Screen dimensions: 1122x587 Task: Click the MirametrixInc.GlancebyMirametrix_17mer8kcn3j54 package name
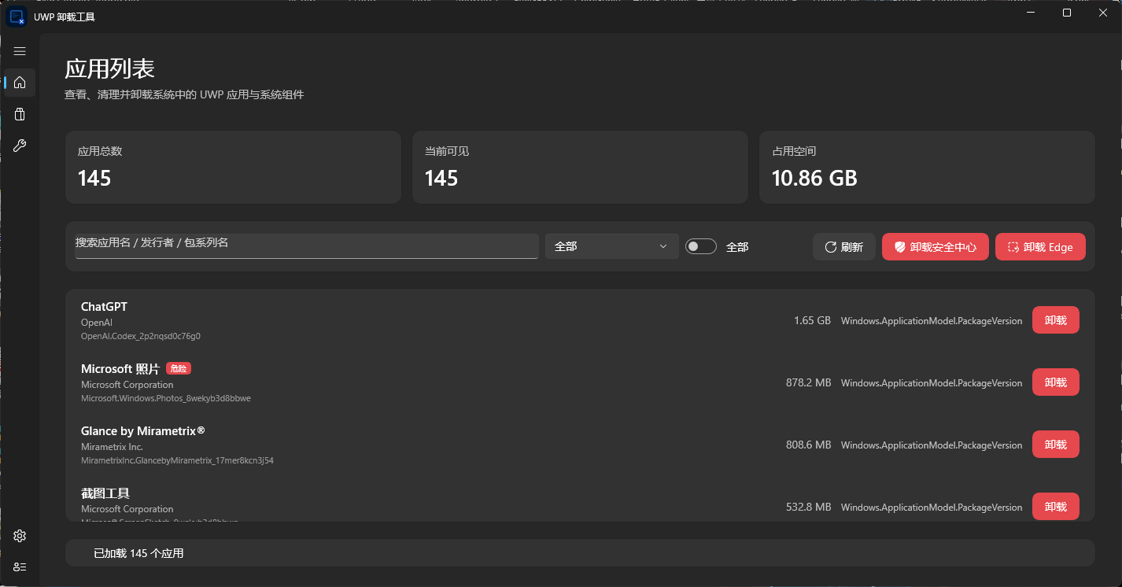(177, 460)
